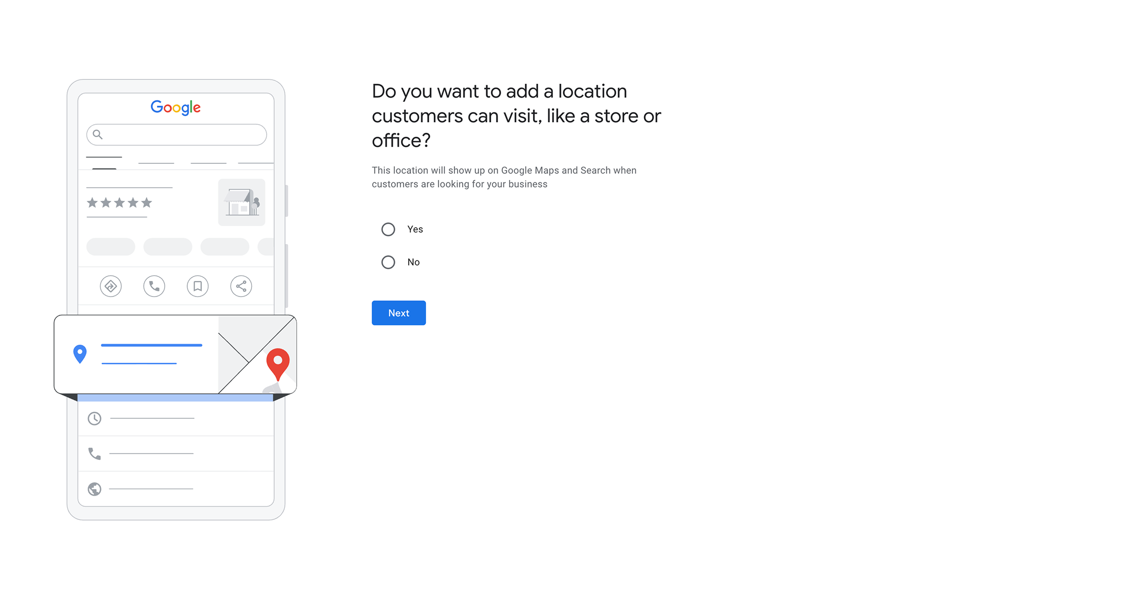The height and width of the screenshot is (598, 1143).
Task: Select the "Yes" radio button
Action: [x=388, y=229]
